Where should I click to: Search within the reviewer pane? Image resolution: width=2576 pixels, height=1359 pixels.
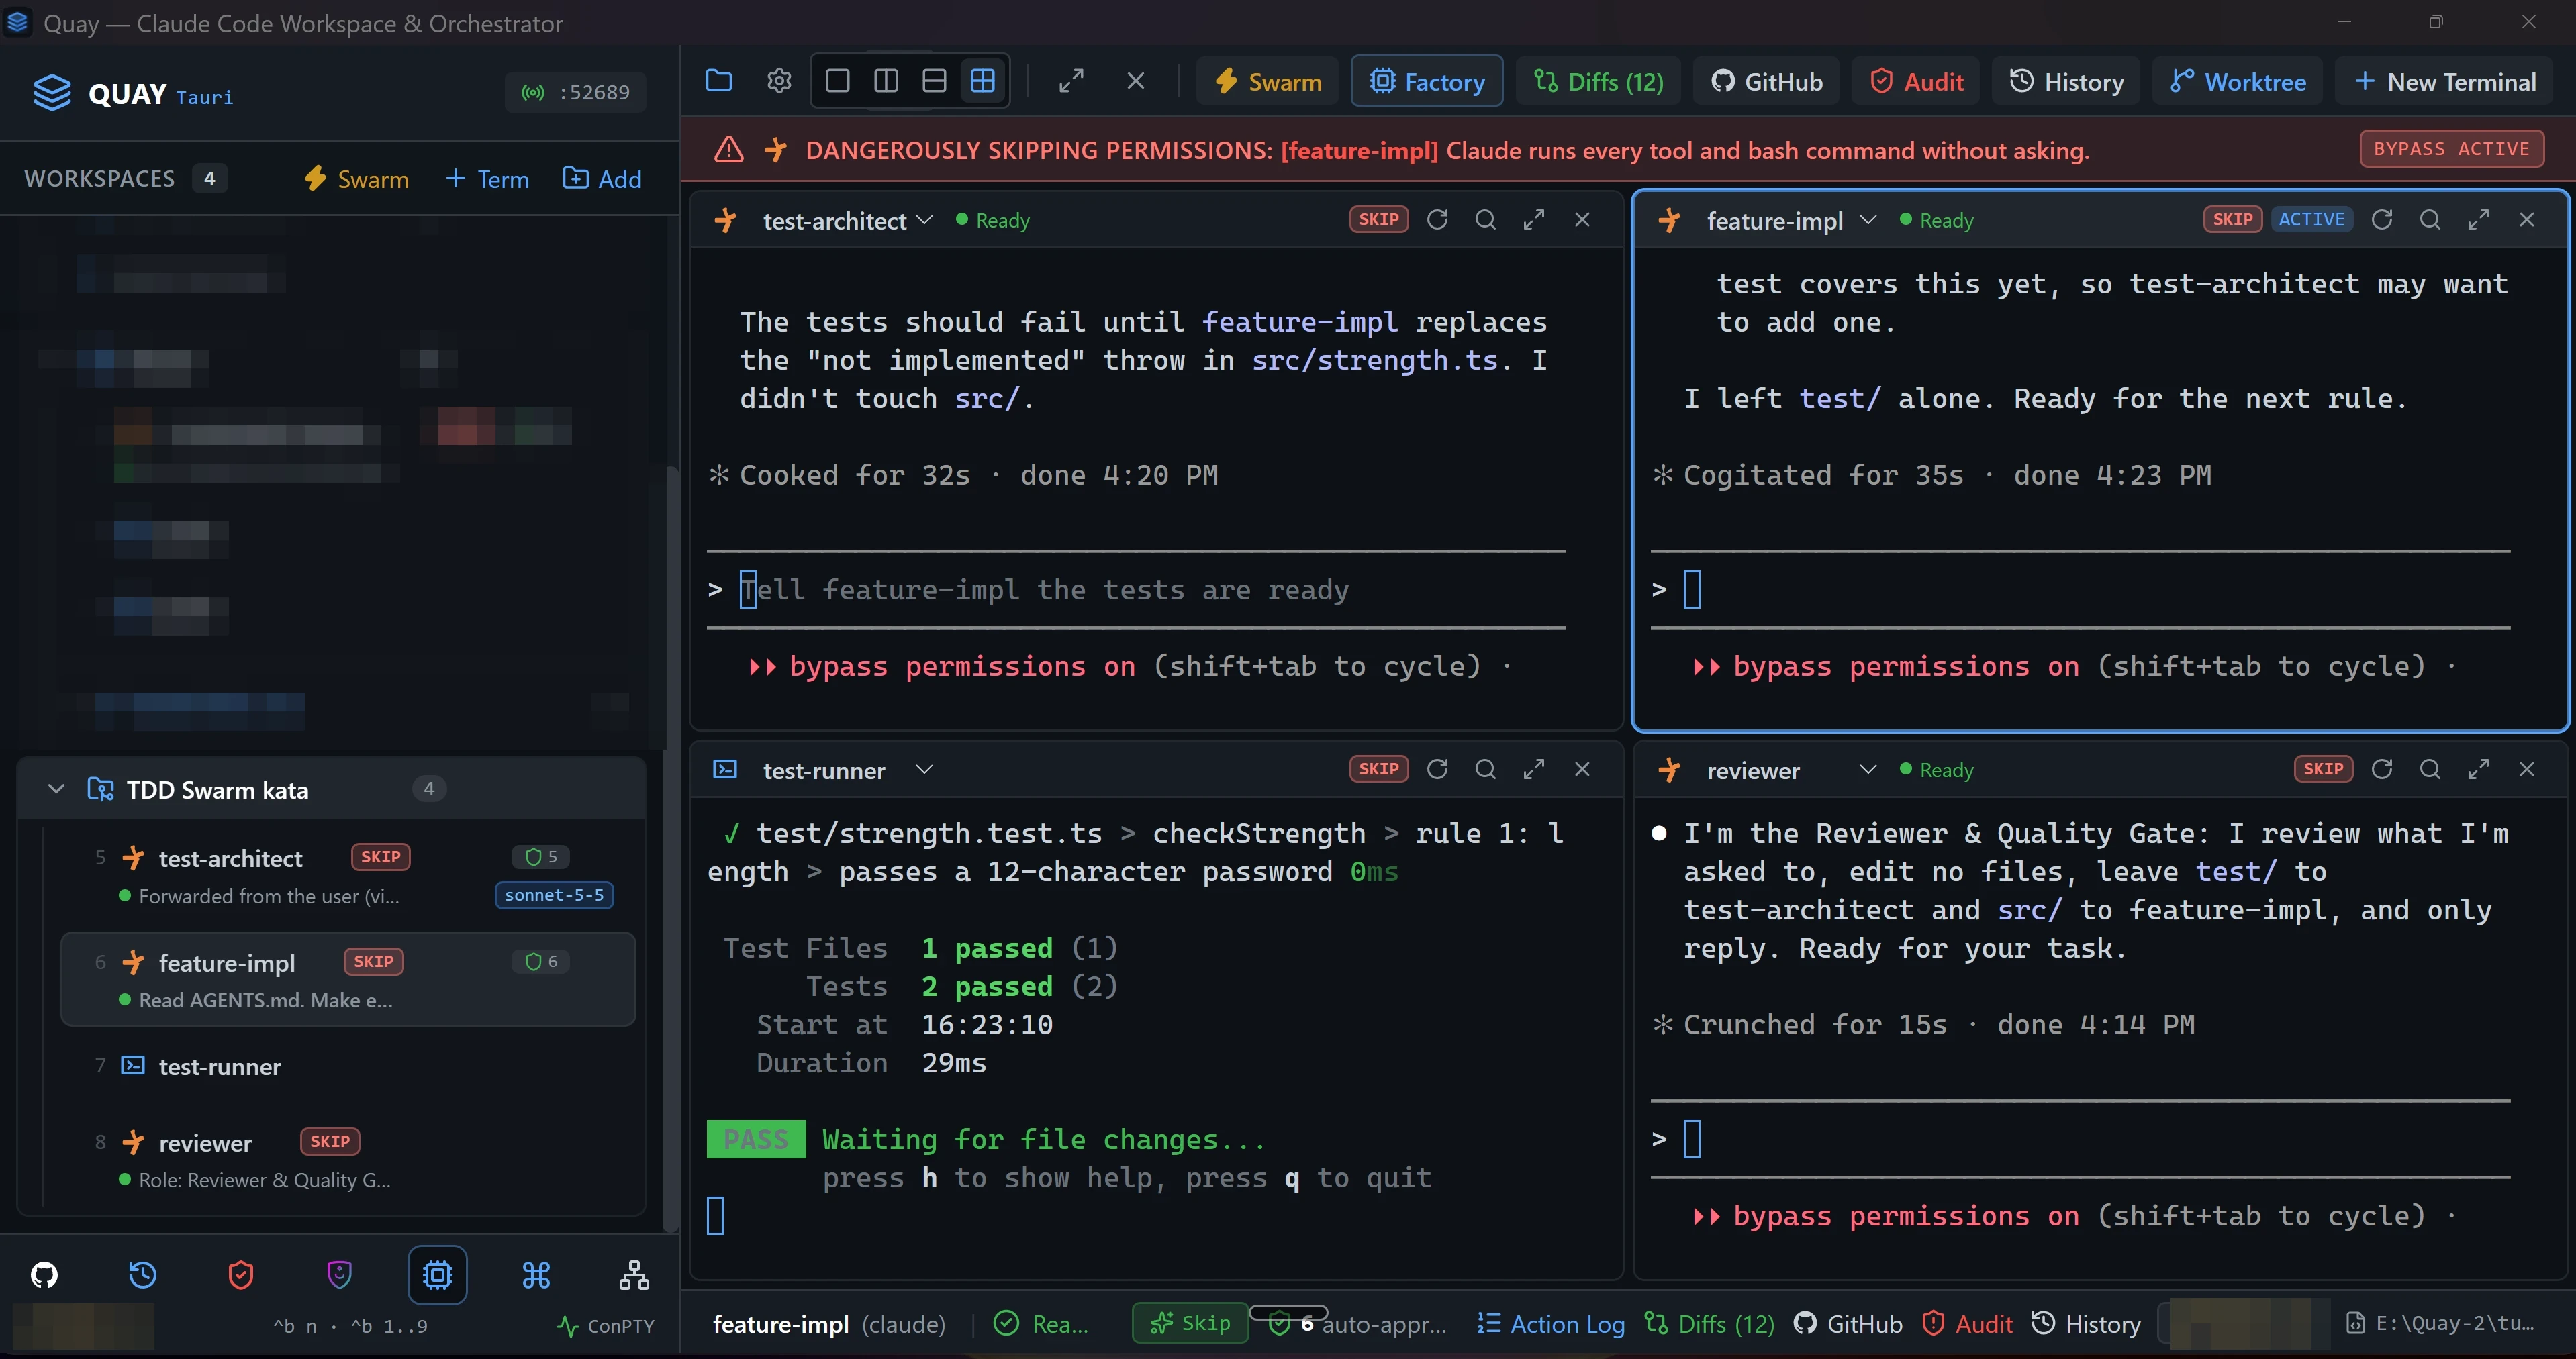tap(2430, 769)
